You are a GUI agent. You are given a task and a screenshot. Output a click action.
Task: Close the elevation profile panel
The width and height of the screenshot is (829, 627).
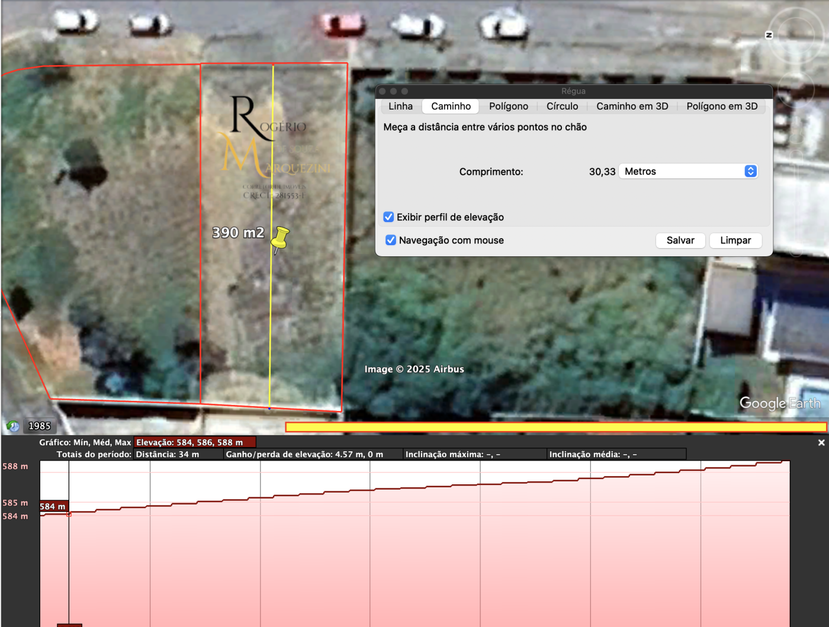point(821,443)
